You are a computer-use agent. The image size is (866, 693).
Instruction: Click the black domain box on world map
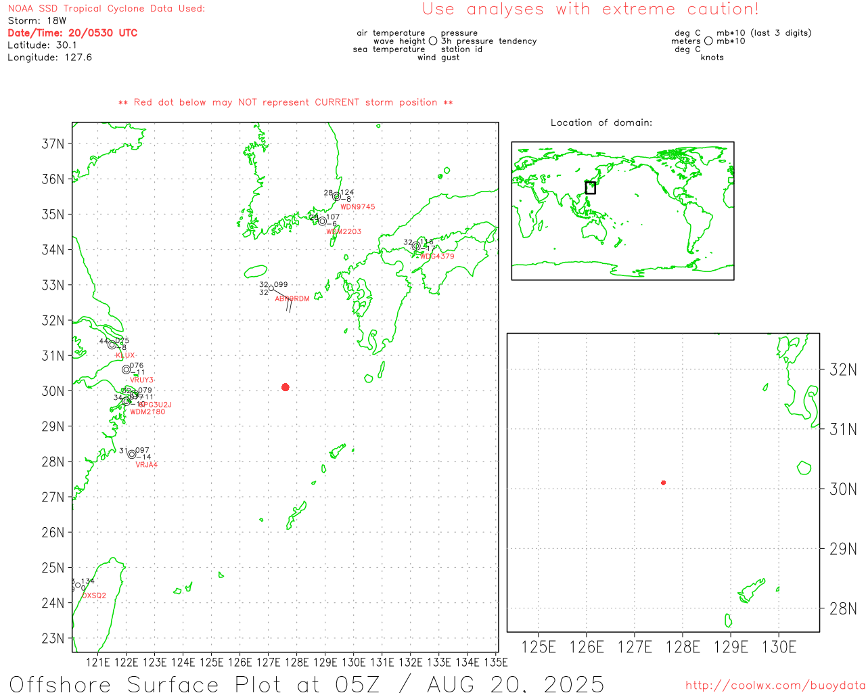coord(590,187)
